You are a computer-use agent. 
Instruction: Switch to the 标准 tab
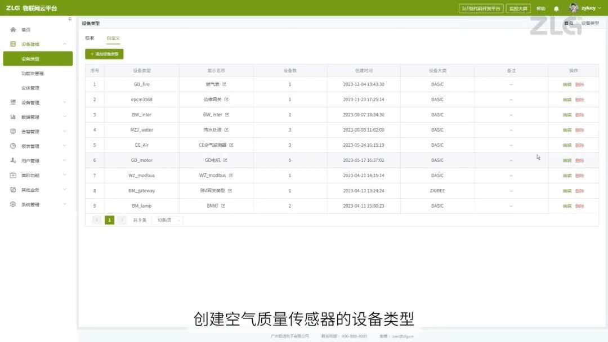pos(90,38)
